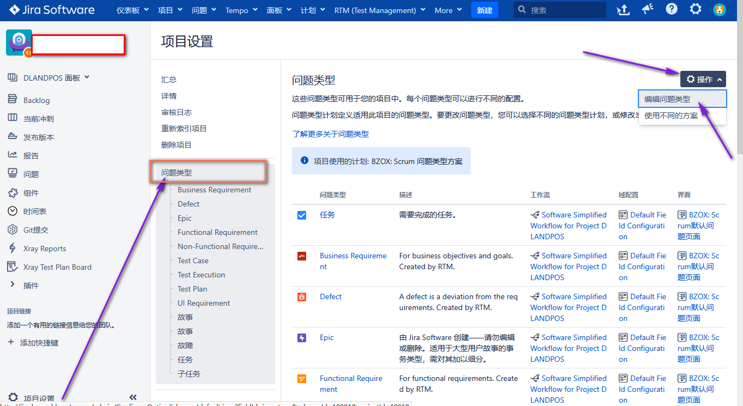Screen dimensions: 743x406
Task: Open 详情 in project settings
Action: click(169, 96)
